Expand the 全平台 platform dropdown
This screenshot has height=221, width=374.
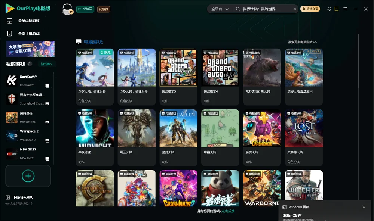pyautogui.click(x=220, y=9)
